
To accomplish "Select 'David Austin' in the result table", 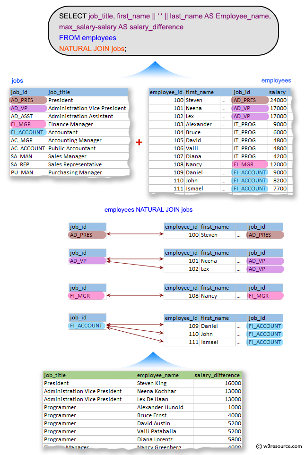I will 165,423.
